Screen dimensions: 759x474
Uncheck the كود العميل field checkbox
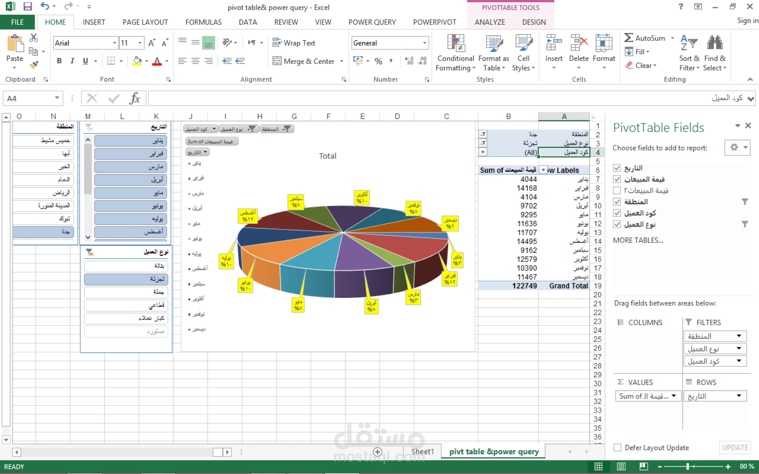coord(617,213)
